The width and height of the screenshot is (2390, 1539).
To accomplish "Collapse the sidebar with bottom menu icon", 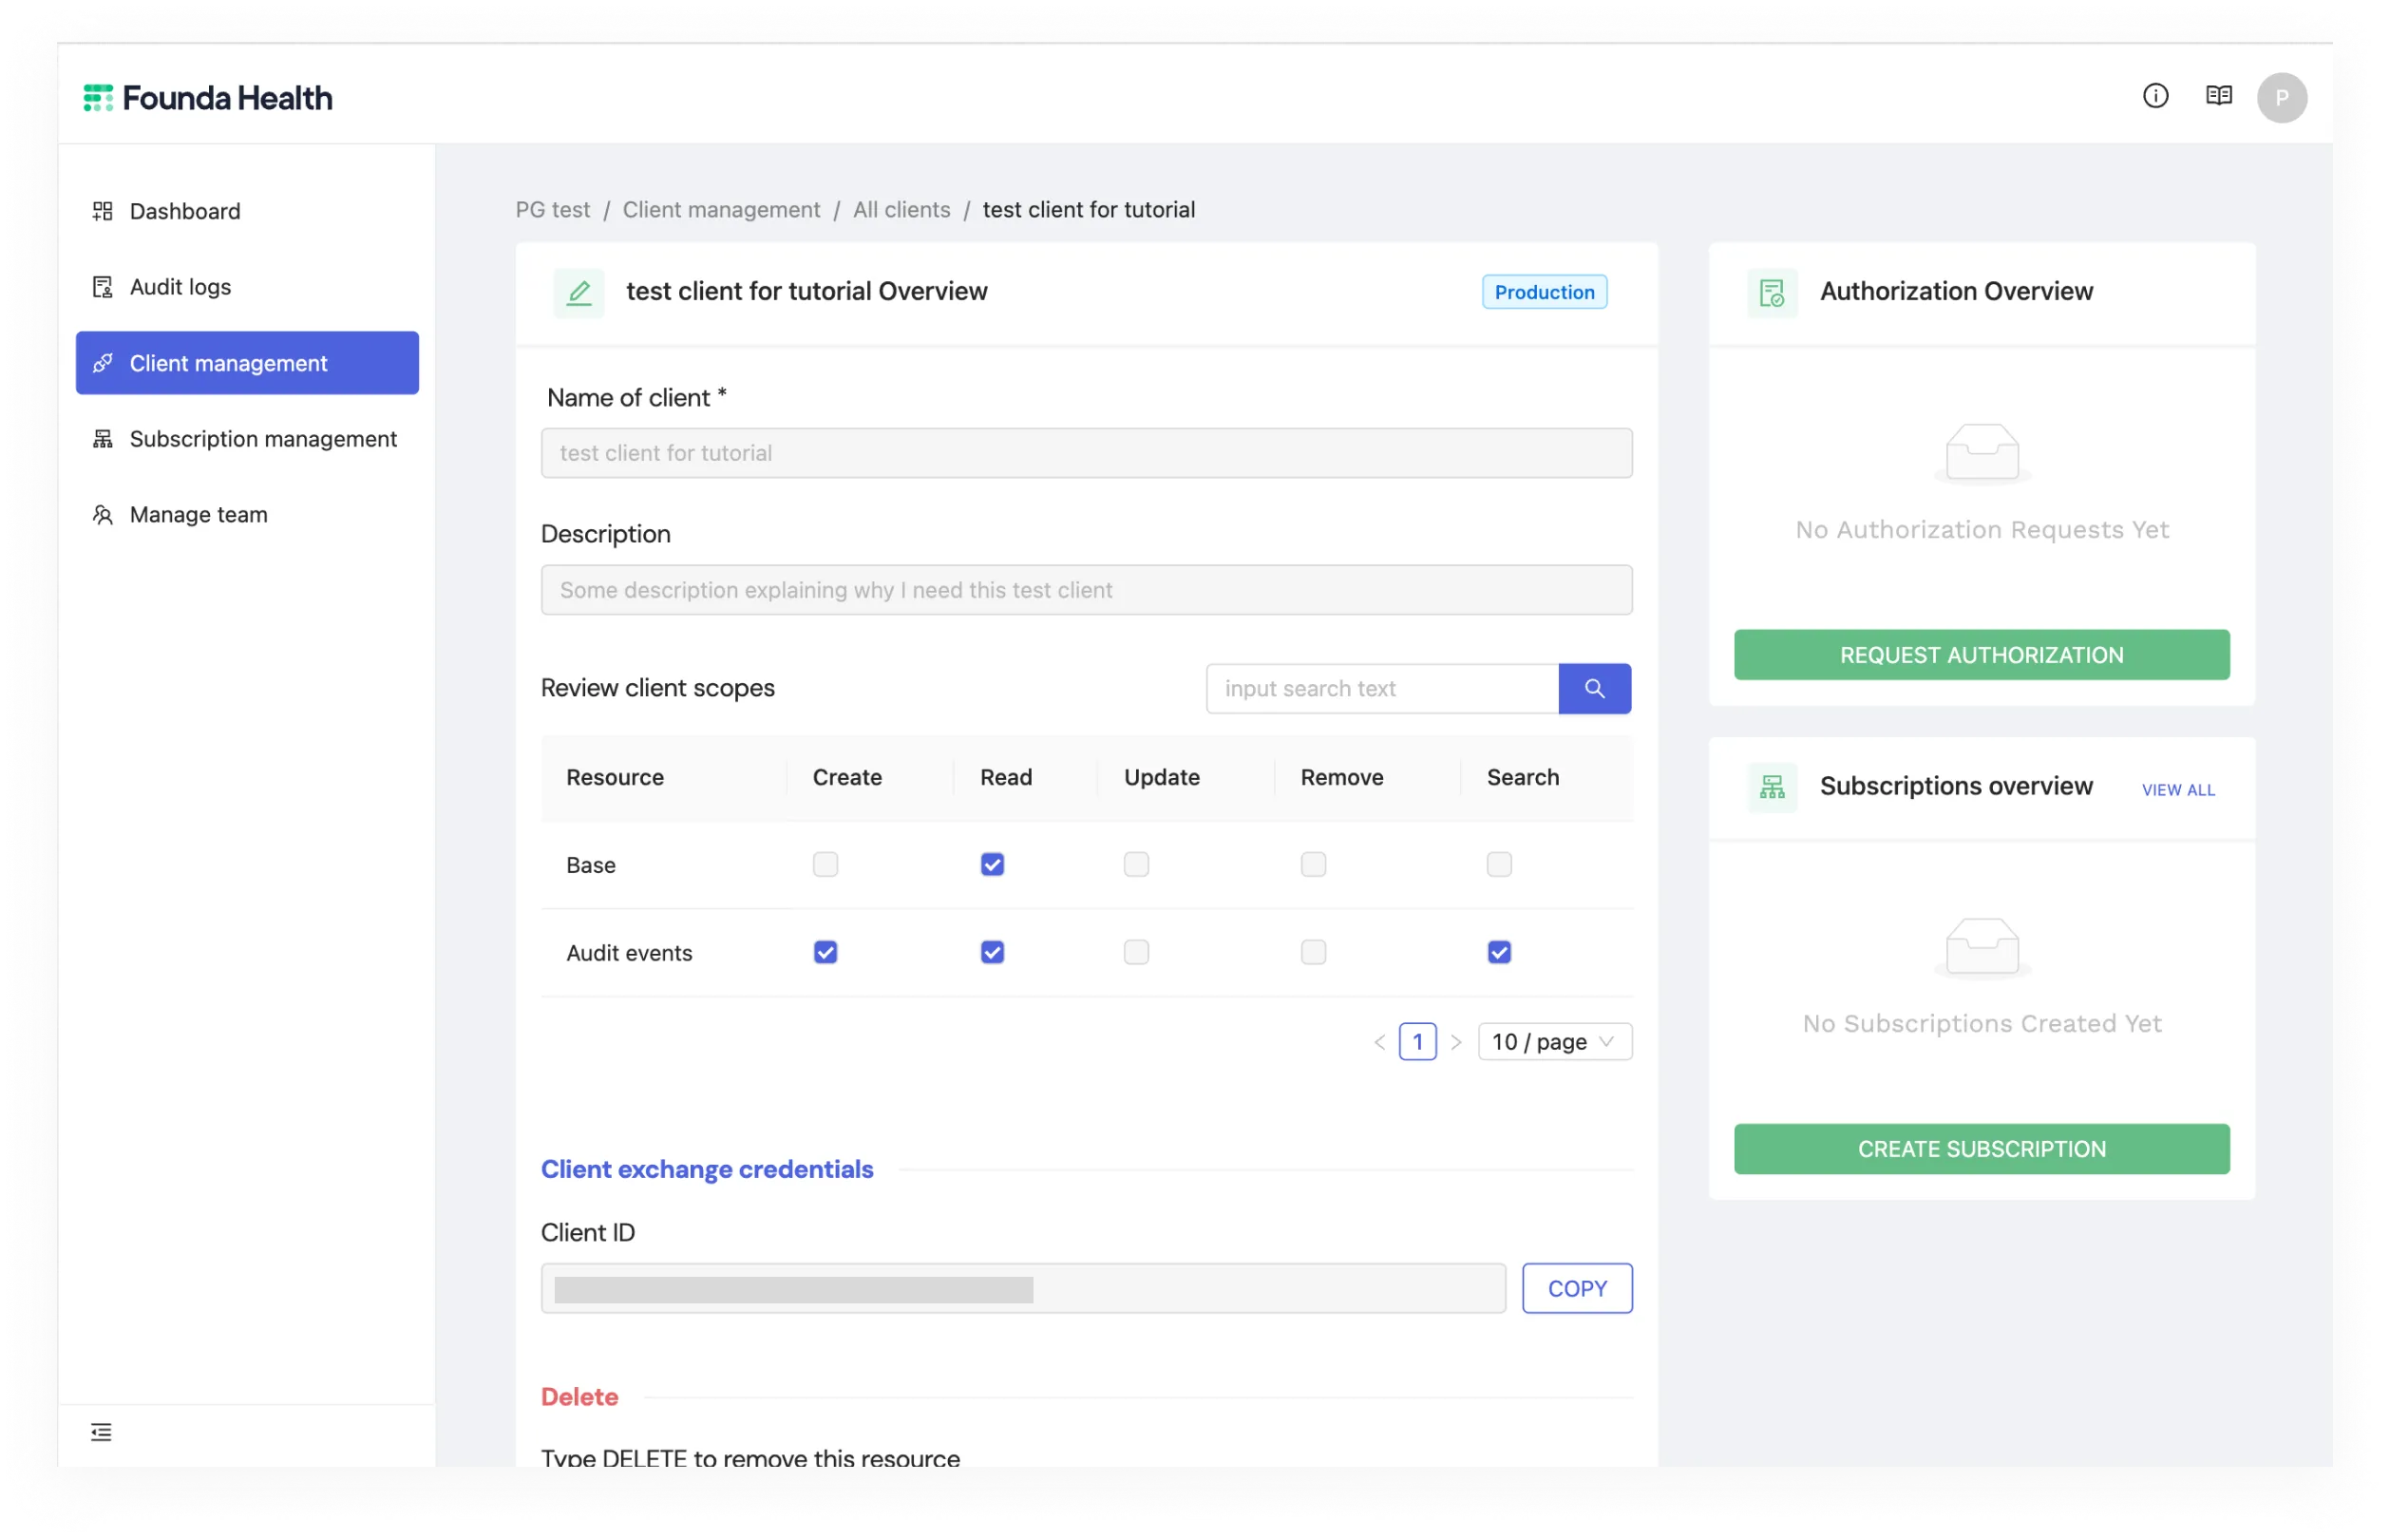I will [x=101, y=1431].
